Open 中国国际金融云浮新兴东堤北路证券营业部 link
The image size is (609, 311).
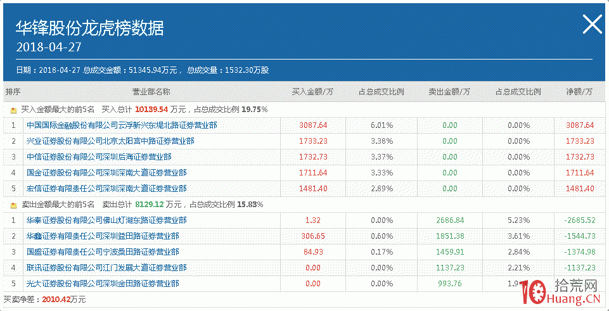(x=122, y=125)
